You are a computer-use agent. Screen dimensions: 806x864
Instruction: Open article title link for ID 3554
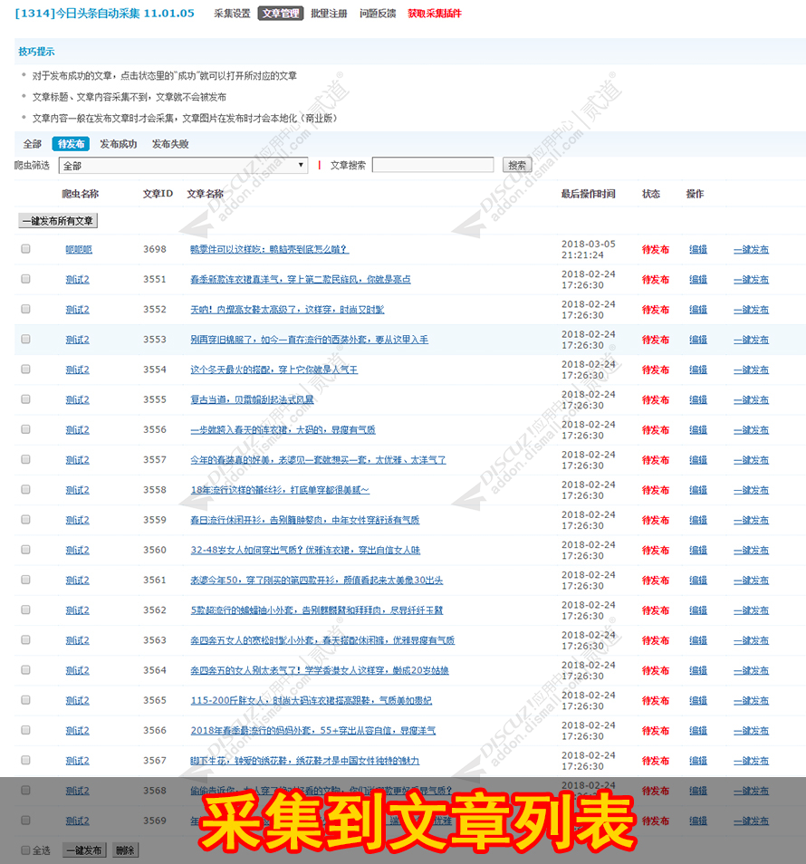click(273, 370)
